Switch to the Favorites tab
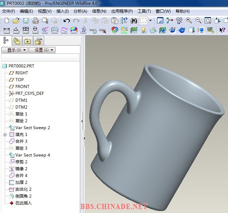This screenshot has height=213, width=228. click(x=27, y=41)
